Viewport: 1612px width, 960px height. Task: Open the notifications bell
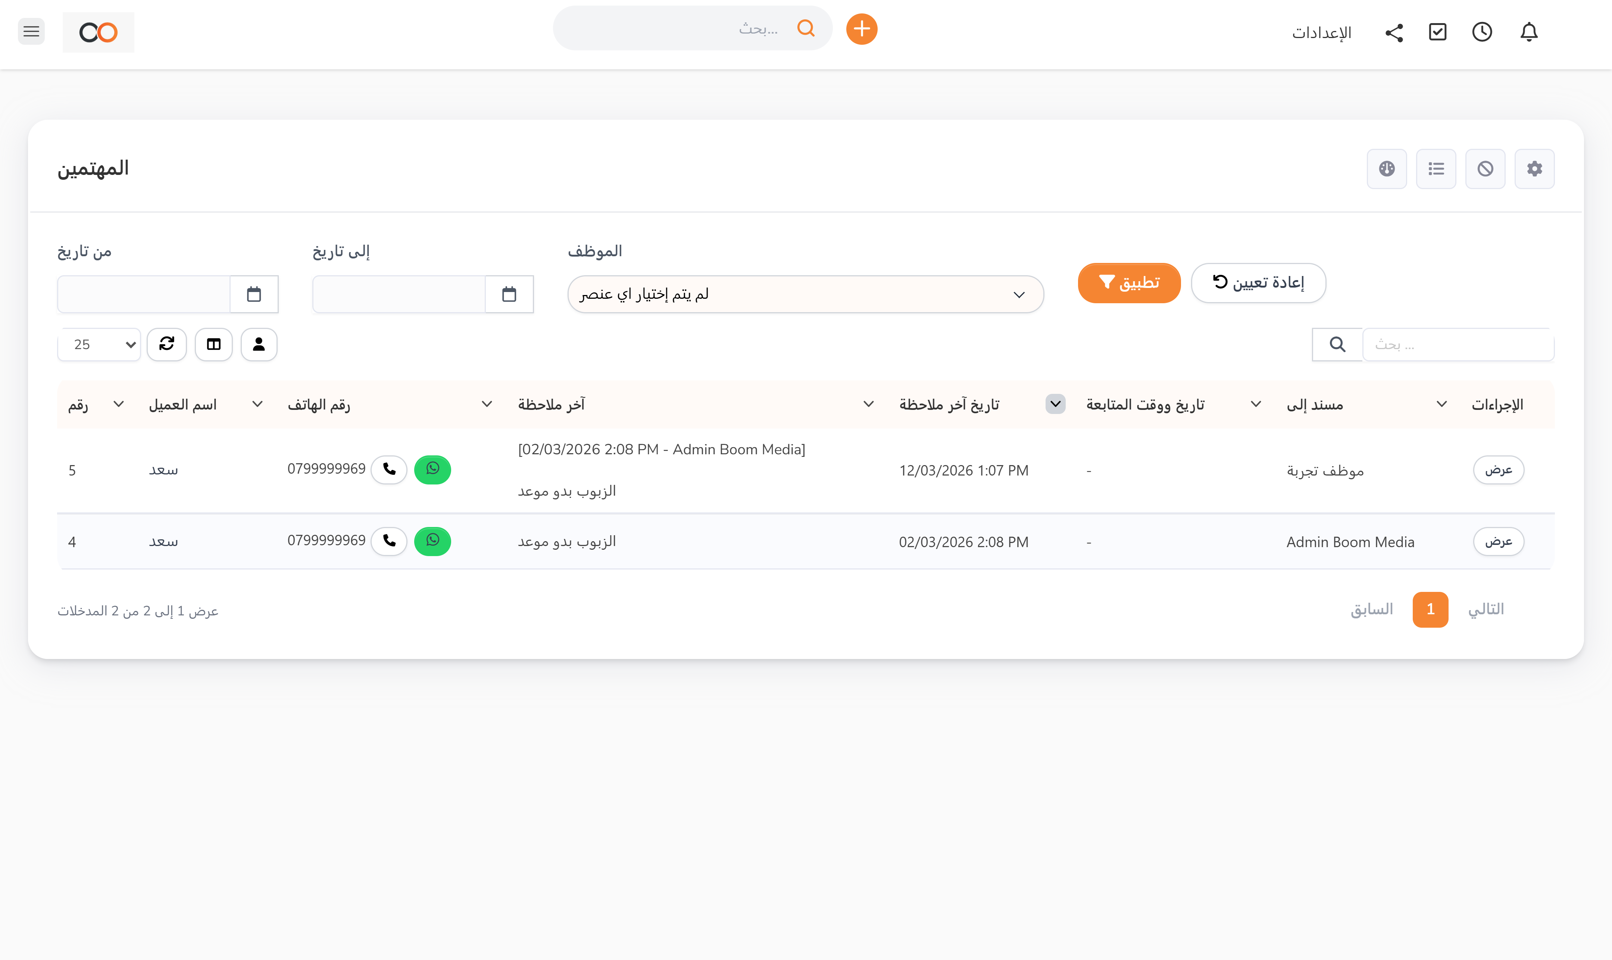[x=1528, y=32]
